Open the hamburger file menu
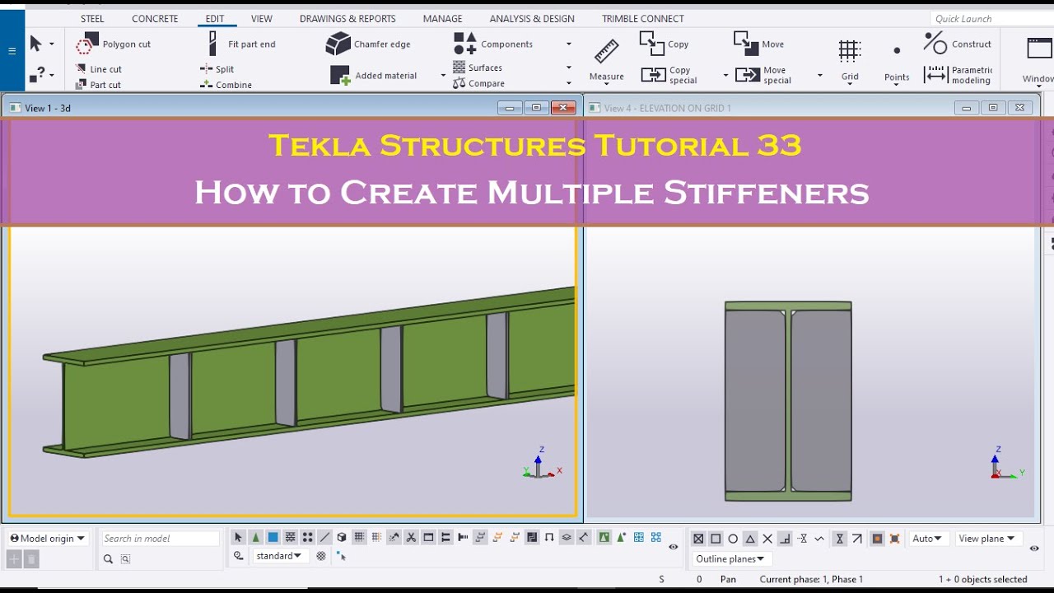 click(x=12, y=51)
